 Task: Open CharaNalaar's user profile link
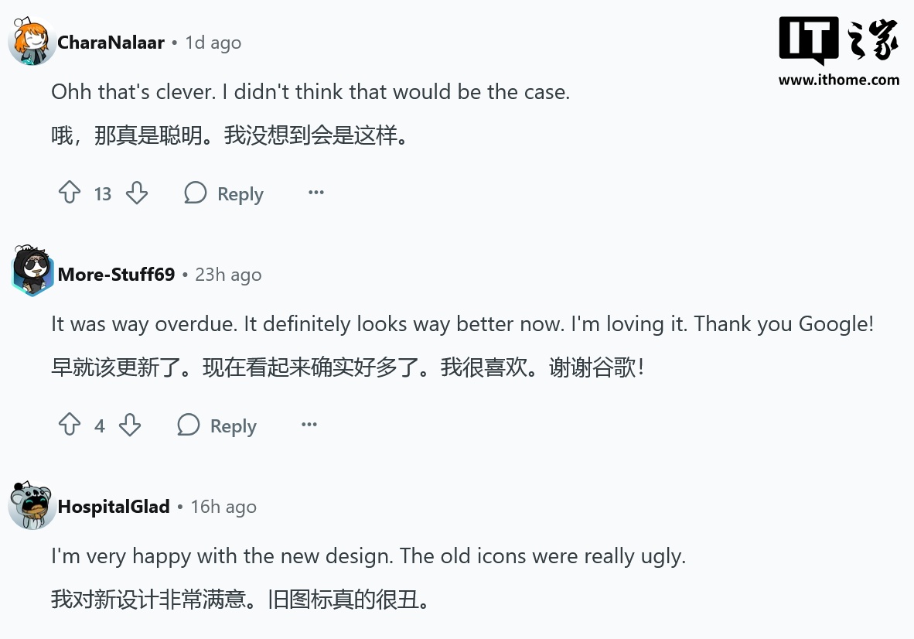click(111, 43)
